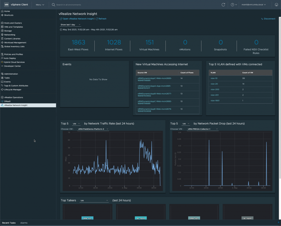281x226 pixels.
Task: Click the 151 Virtual Machines count
Action: [x=150, y=43]
